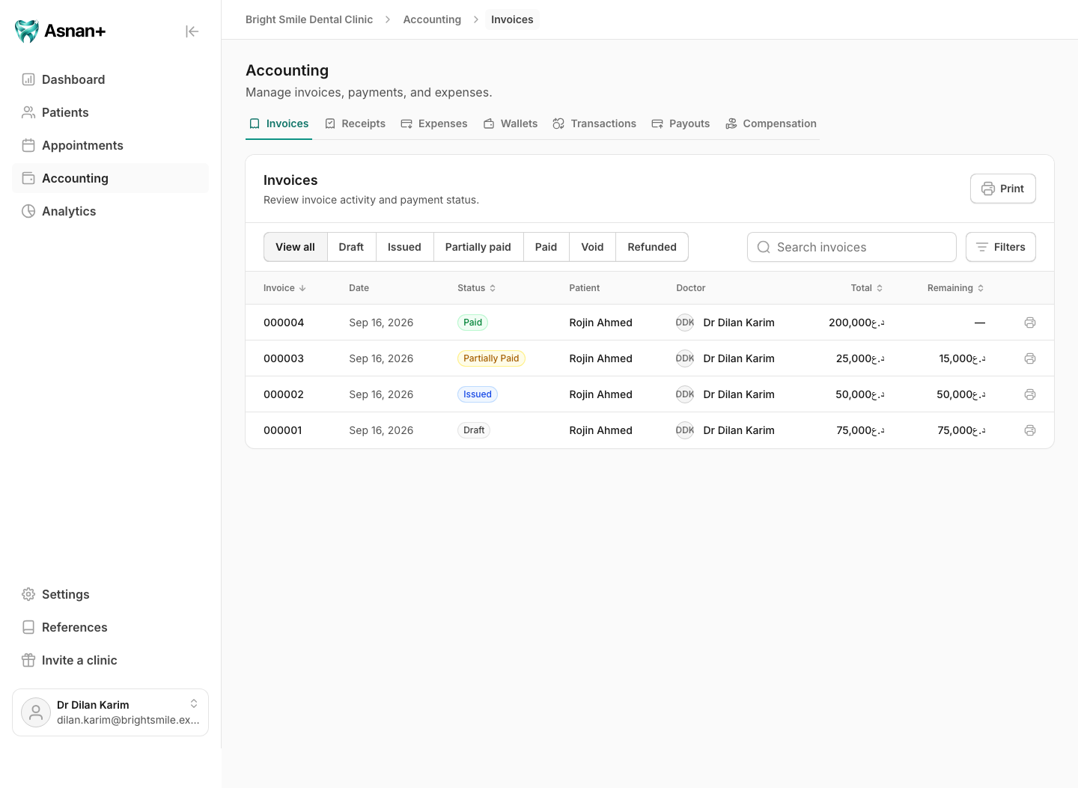Click DDK avatar in invoice 000002 row
Screen dimensions: 1078x788
[x=685, y=394]
